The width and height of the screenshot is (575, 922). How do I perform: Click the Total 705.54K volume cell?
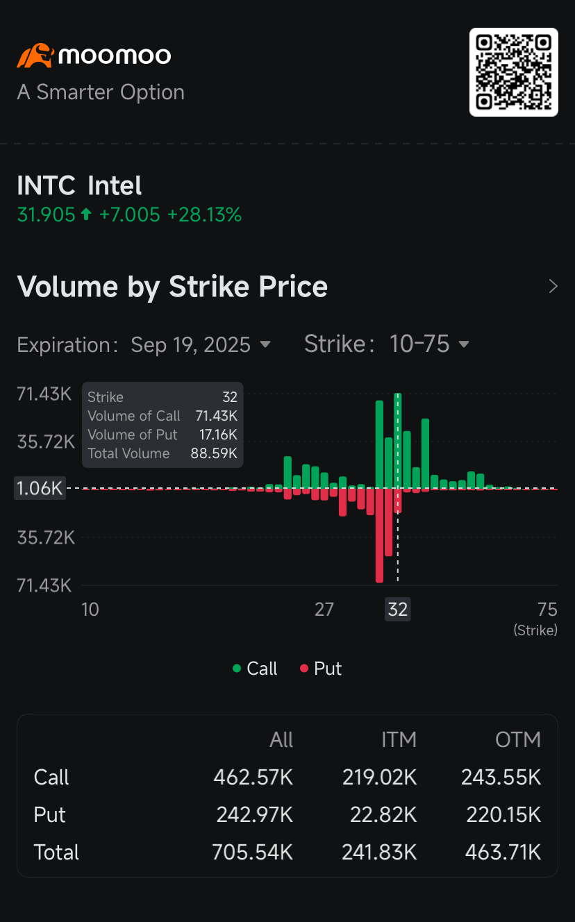coord(253,852)
